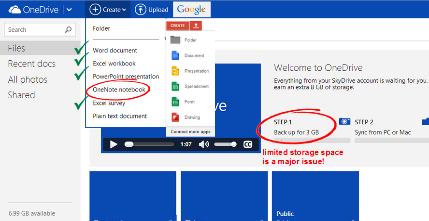Open Shared in the sidebar
Image resolution: width=429 pixels, height=221 pixels.
[x=21, y=95]
